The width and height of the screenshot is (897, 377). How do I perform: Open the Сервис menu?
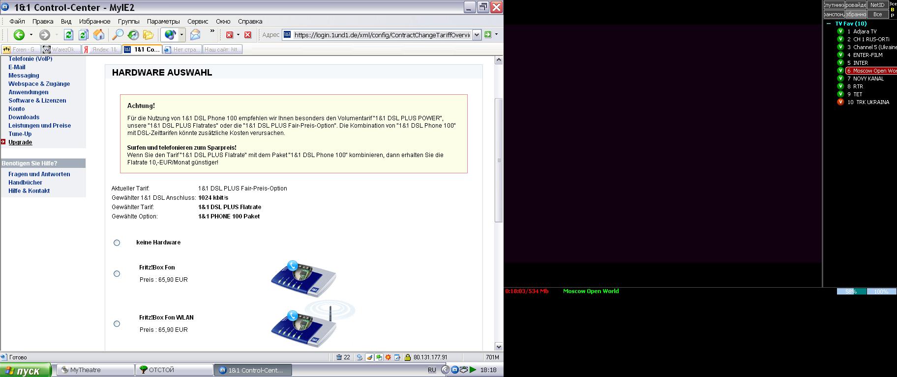(x=198, y=21)
